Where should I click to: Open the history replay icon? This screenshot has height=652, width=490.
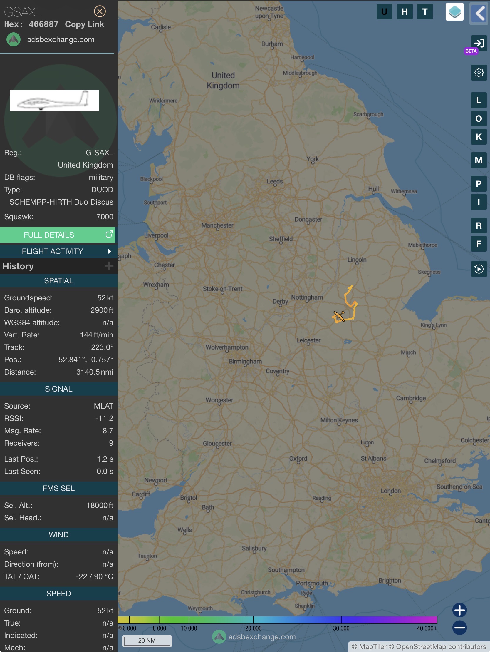[479, 269]
